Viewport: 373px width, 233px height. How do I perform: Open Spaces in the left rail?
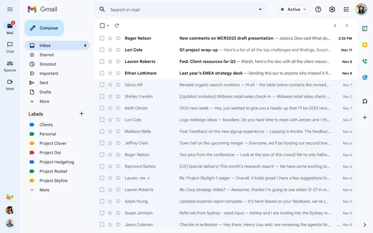pos(10,66)
